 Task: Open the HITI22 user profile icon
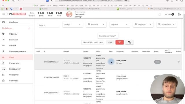click(173, 14)
